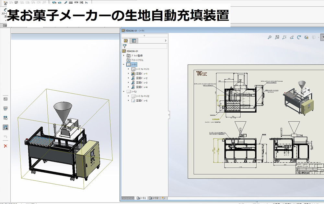Click the isometric view in the drawing
Image resolution: width=324 pixels, height=204 pixels.
(x=298, y=97)
